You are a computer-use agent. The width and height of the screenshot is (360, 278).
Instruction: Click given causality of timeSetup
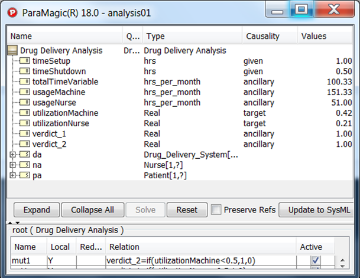pyautogui.click(x=253, y=61)
